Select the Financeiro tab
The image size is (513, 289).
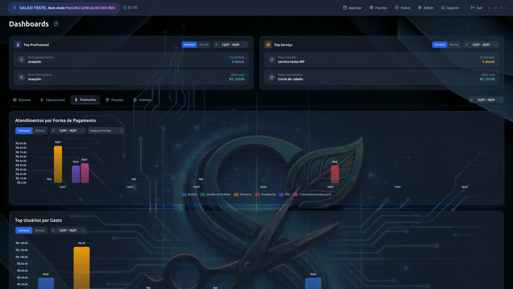85,100
